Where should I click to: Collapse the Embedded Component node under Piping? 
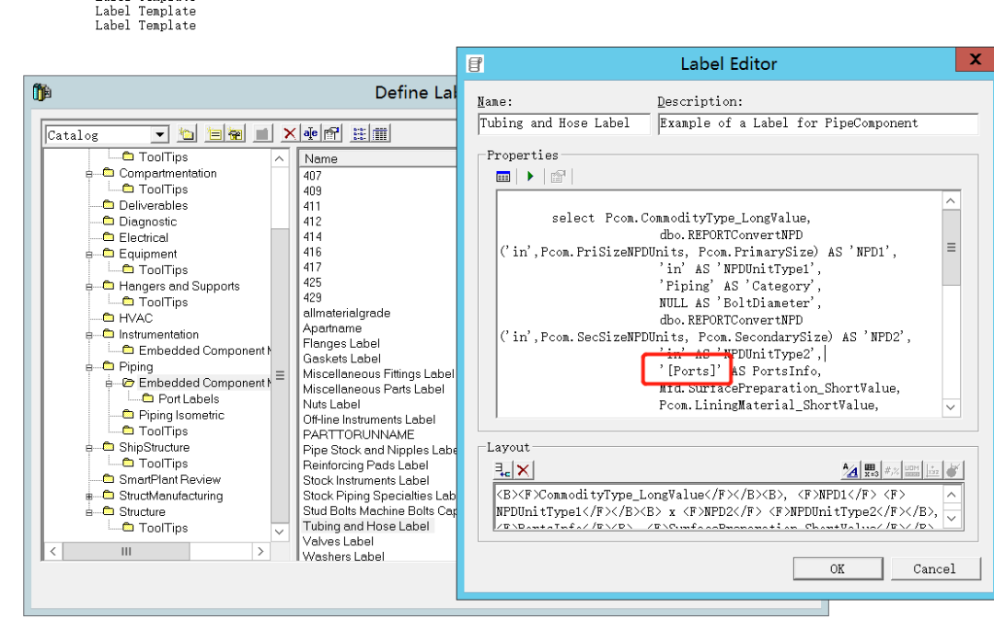(x=109, y=384)
